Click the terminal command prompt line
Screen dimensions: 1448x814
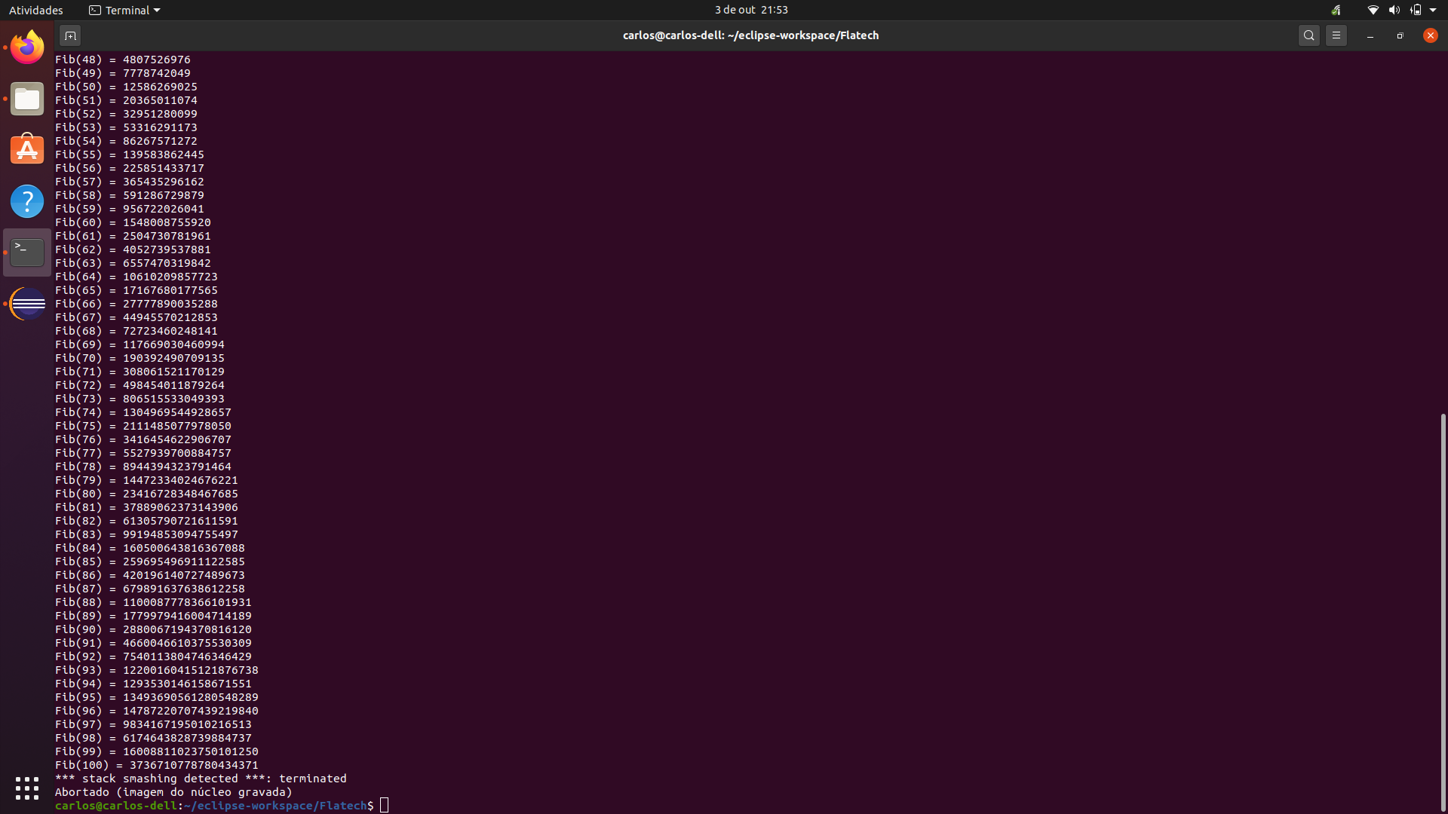click(528, 806)
